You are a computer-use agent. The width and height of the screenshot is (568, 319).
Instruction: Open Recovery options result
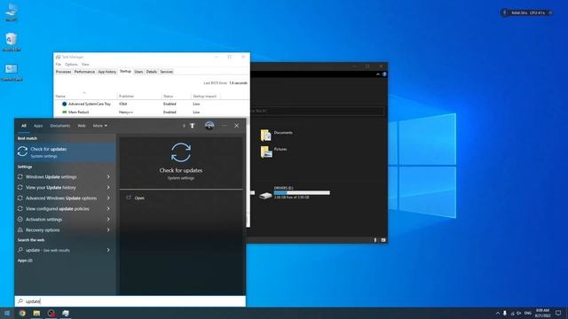coord(60,230)
